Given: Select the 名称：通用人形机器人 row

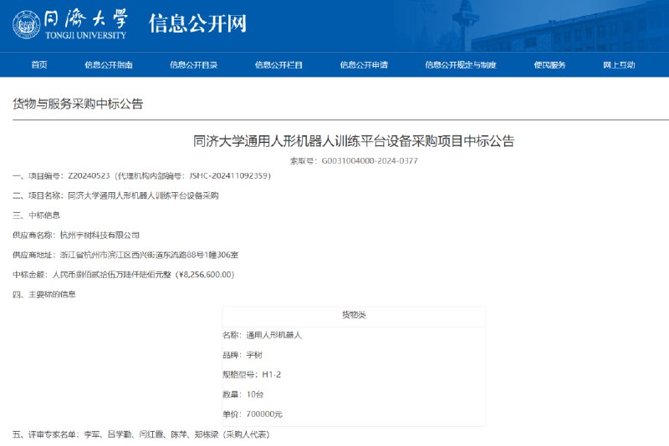Looking at the screenshot, I should coord(262,335).
